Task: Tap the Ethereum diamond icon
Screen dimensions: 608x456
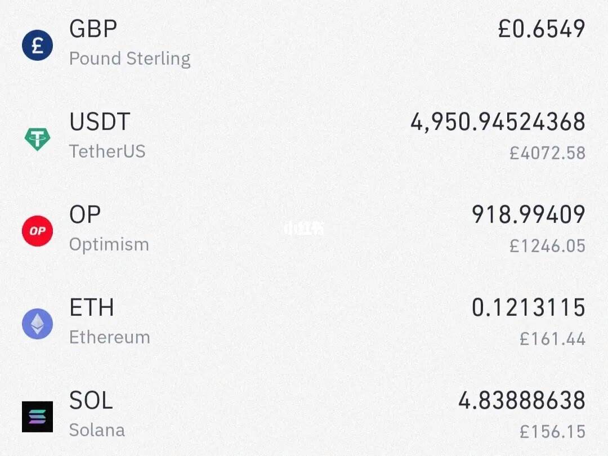Action: click(37, 324)
